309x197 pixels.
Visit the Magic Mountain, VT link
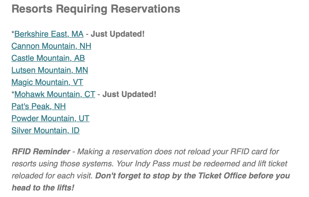(47, 82)
